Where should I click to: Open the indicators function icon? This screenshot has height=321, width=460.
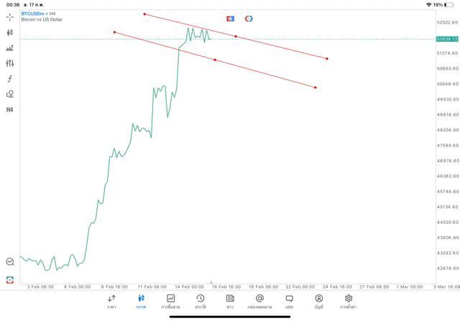(x=10, y=79)
